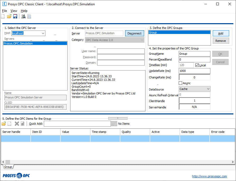Click the Disconnect button

(x=135, y=33)
